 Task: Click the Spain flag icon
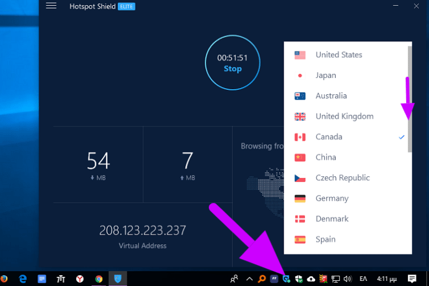pyautogui.click(x=300, y=240)
